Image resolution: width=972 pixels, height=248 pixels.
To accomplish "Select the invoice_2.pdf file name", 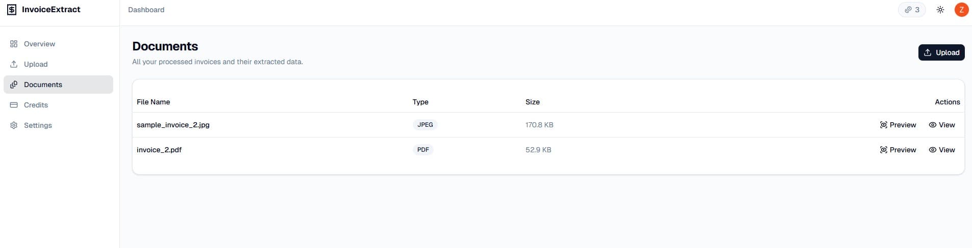I will pos(159,150).
